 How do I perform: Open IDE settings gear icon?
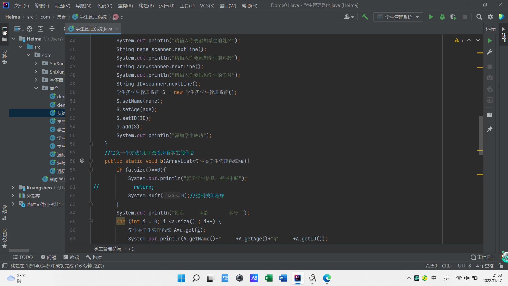[x=490, y=17]
